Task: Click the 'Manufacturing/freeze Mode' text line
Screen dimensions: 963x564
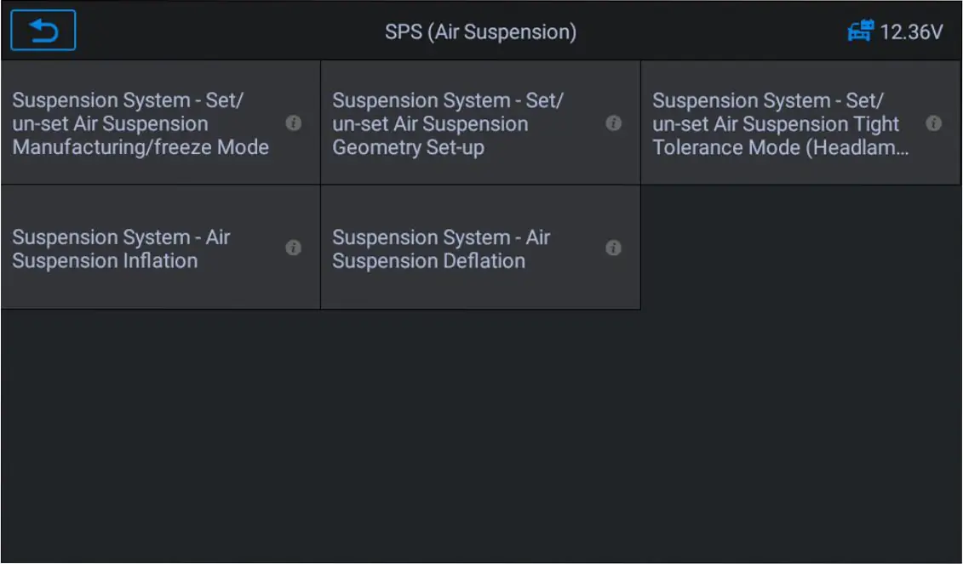Action: [140, 147]
